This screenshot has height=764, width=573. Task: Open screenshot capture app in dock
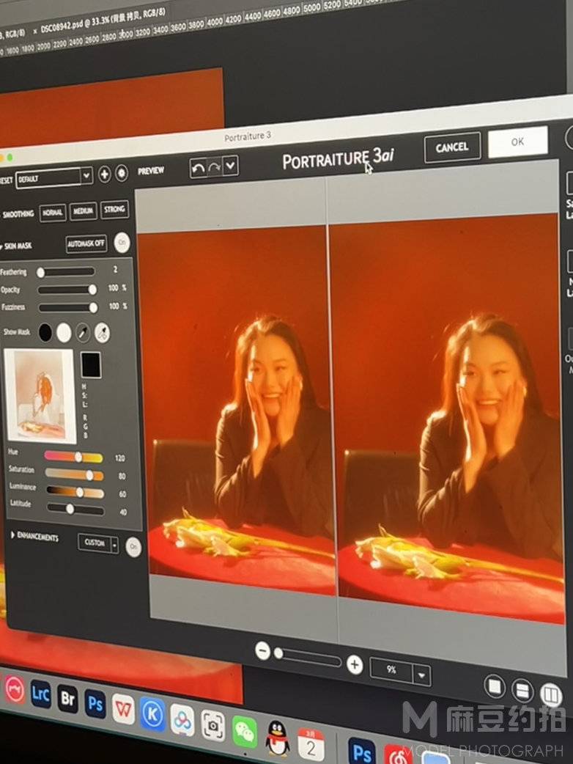(212, 726)
